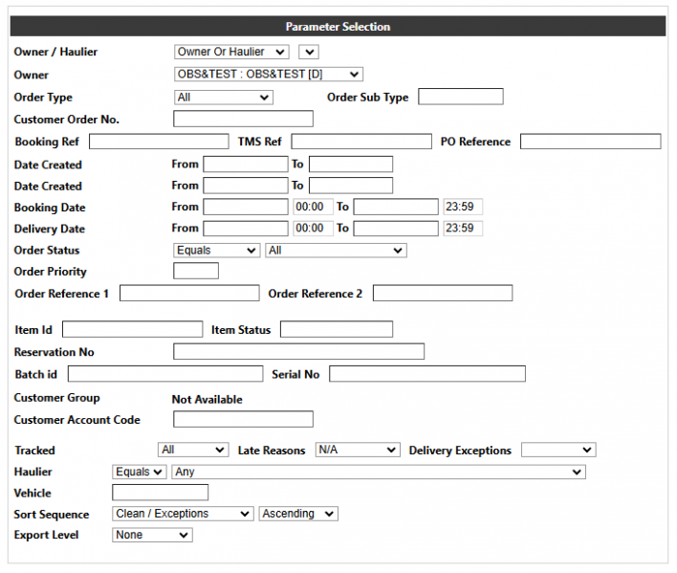Click the Reservation No field
Screen dimensions: 677x573
pyautogui.click(x=298, y=351)
